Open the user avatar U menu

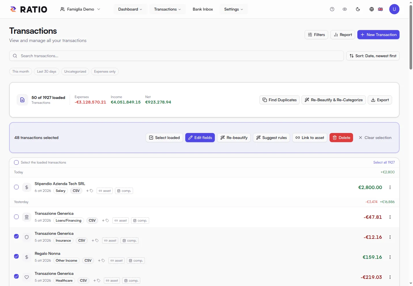coord(394,9)
